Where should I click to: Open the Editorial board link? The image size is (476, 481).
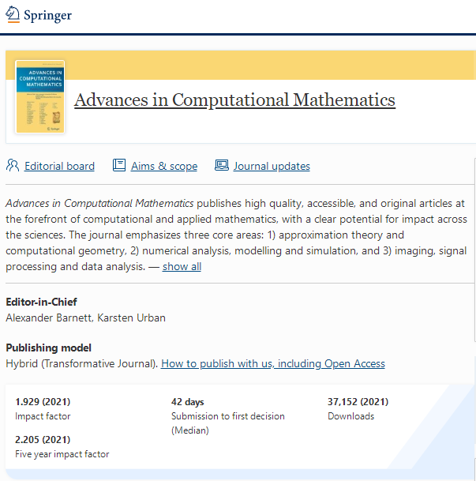coord(59,166)
